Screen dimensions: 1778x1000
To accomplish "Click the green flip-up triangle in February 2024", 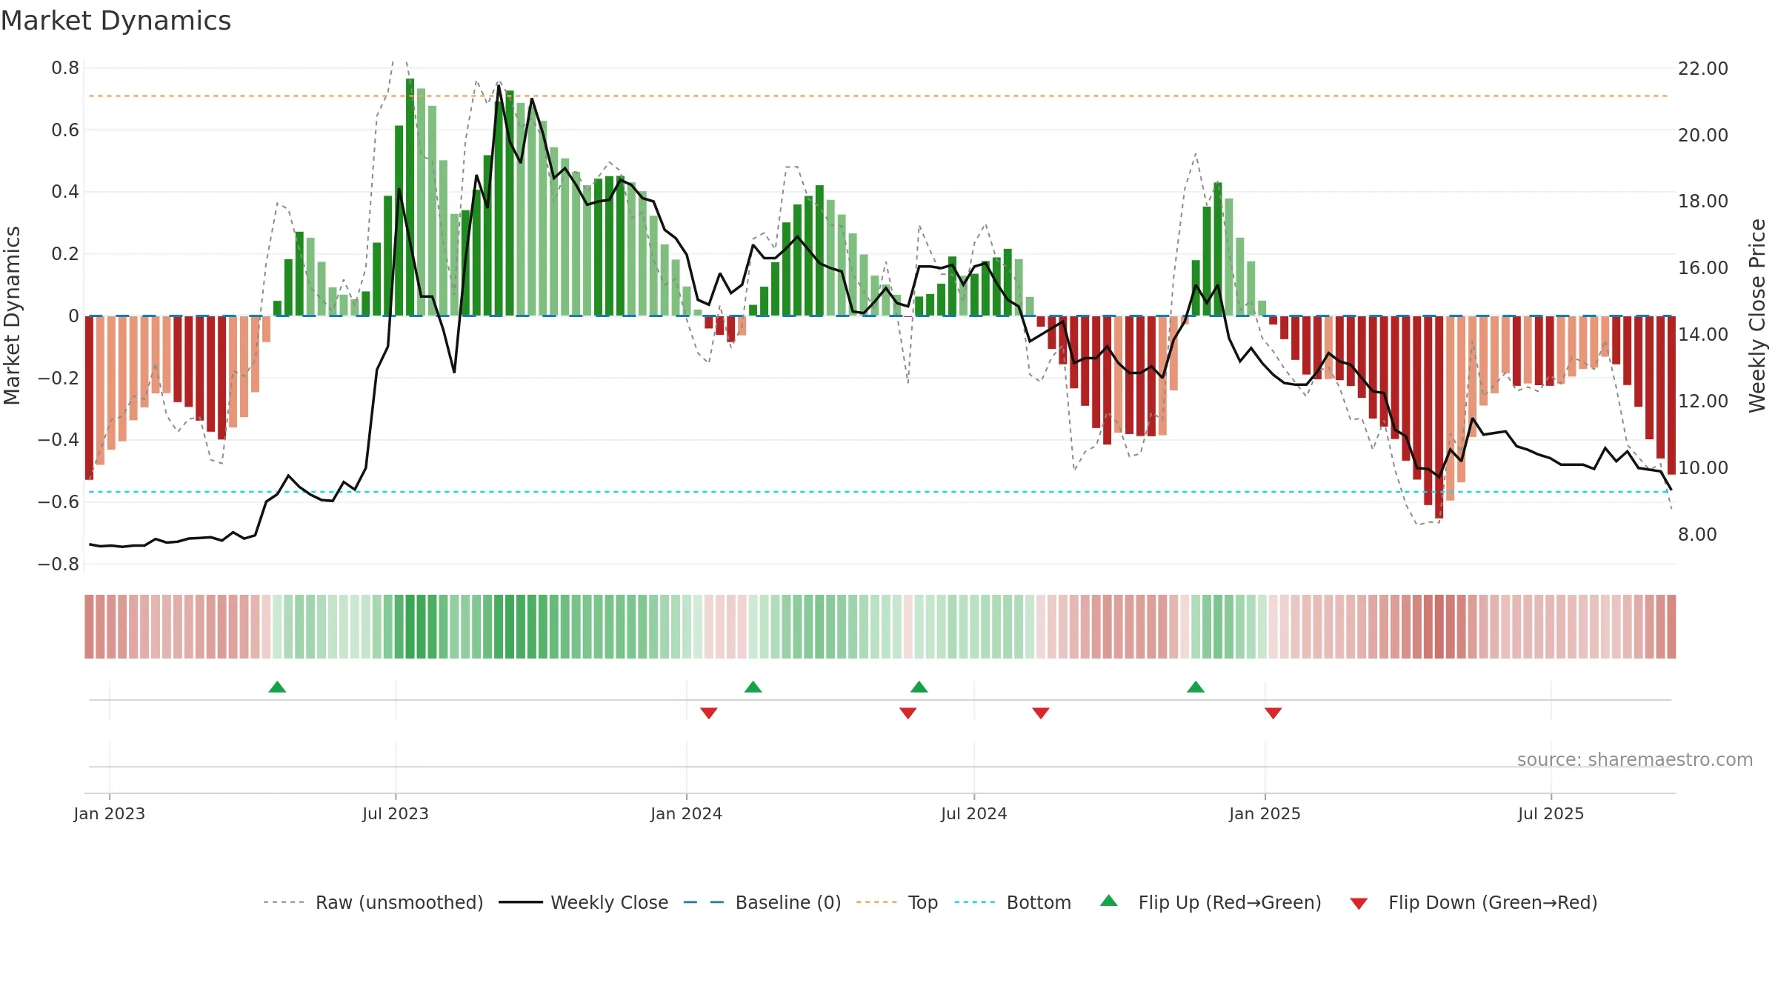I will coord(753,687).
